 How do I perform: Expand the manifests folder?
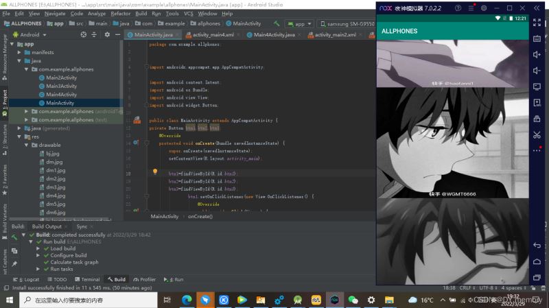click(x=19, y=52)
